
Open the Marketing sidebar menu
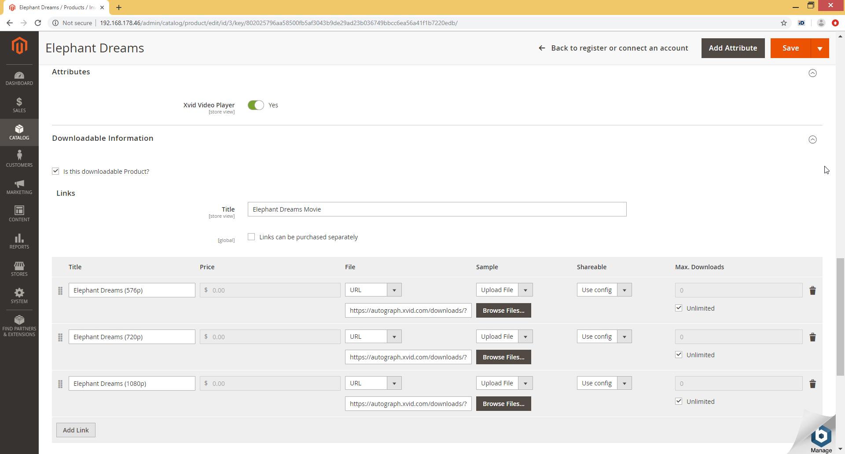click(x=19, y=187)
